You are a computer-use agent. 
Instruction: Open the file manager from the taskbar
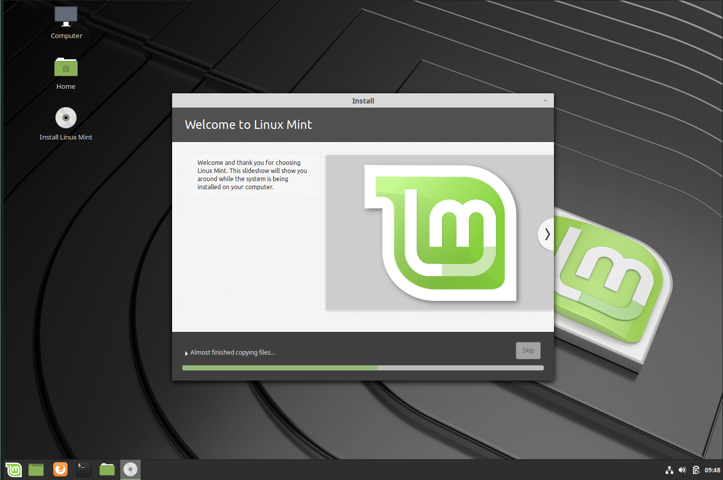pyautogui.click(x=107, y=469)
